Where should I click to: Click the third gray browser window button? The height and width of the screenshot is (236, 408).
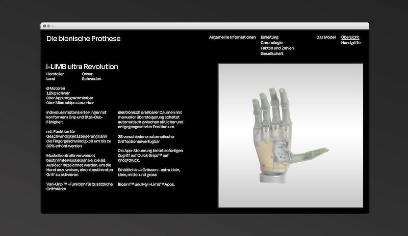pyautogui.click(x=53, y=26)
